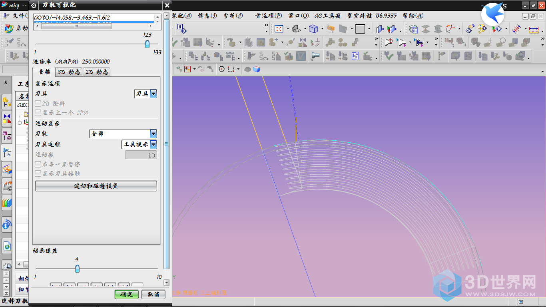Toggle the 显示上一个 IPW checkbox
Image resolution: width=546 pixels, height=307 pixels.
click(38, 113)
